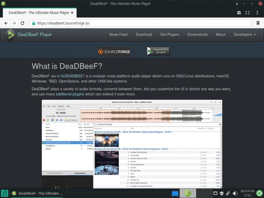Open the News Feed navigation item
The image size is (264, 198).
118,34
